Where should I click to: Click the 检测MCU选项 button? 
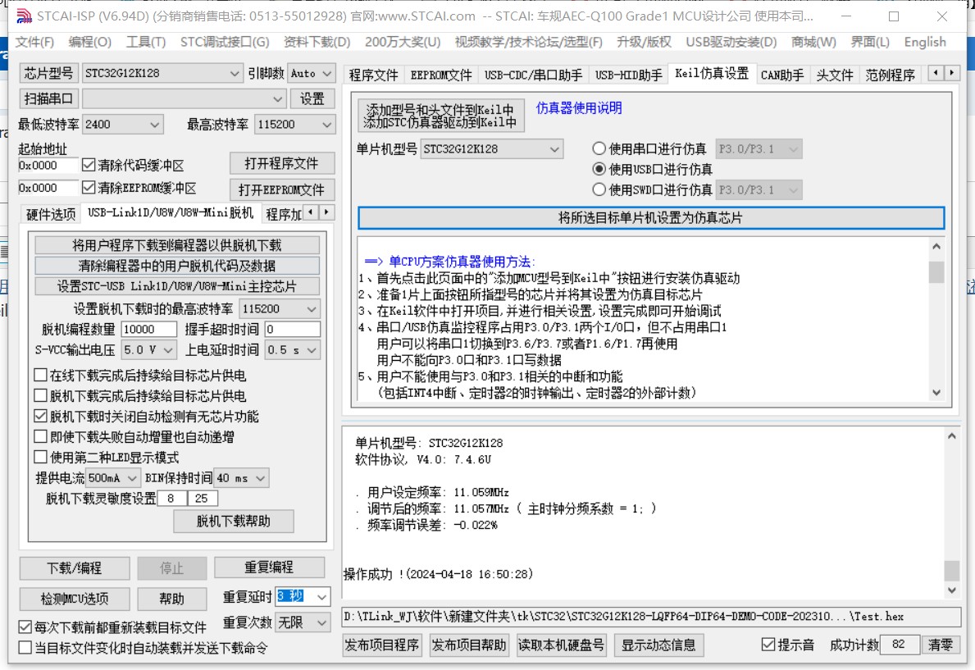coord(75,599)
